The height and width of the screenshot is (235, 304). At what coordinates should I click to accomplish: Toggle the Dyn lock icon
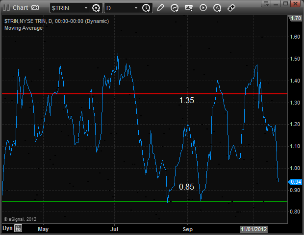tap(18, 228)
